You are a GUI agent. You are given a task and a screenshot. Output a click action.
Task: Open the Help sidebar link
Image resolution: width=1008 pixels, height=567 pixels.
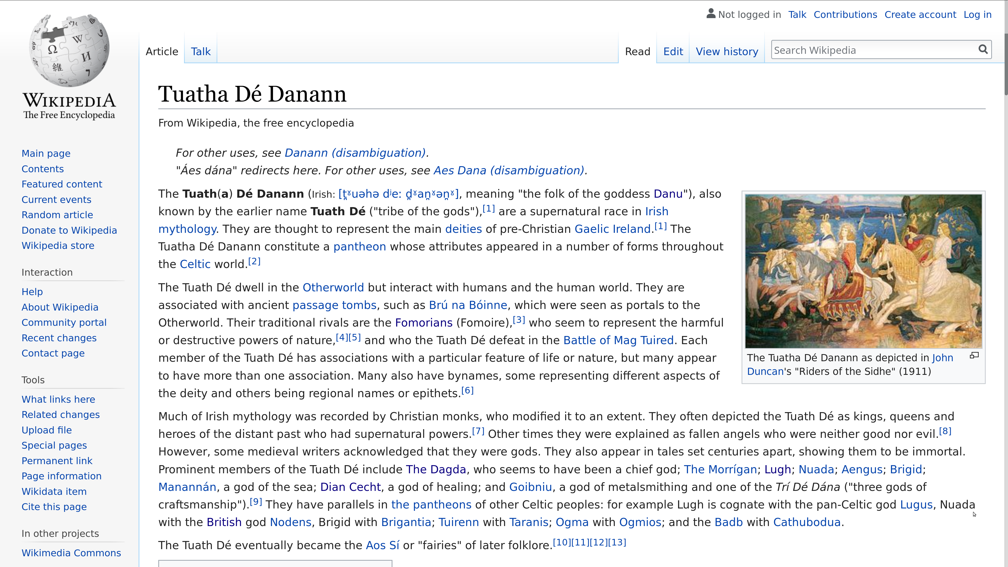(32, 292)
